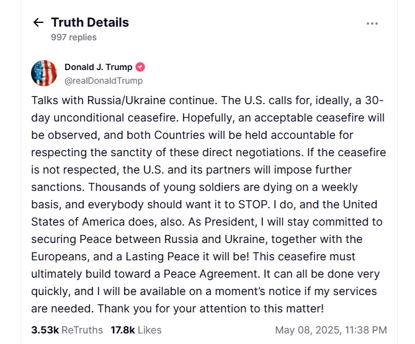Click the opening phrase 'Talks with Russia/Ukraine continue'
Screen dimensions: 415x344
point(118,101)
